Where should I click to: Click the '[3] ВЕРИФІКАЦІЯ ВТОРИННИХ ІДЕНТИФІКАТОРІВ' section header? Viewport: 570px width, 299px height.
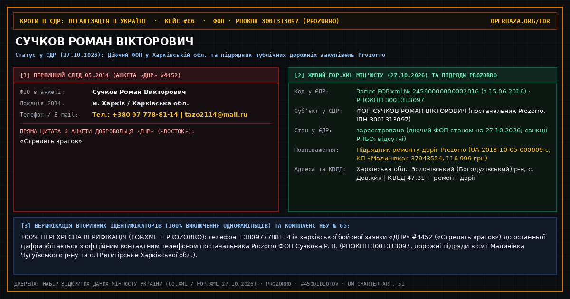185,226
